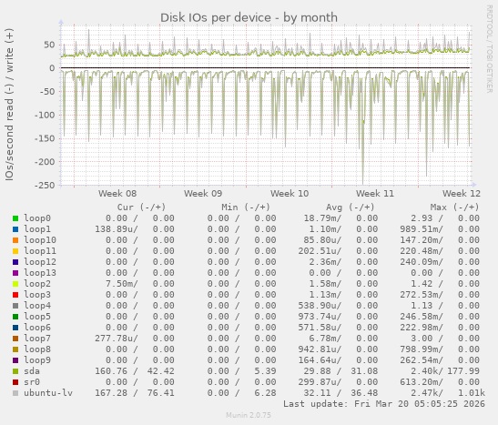Select the loop6 device label

point(37,328)
